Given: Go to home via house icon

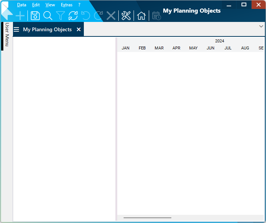Looking at the screenshot, I should (x=141, y=16).
